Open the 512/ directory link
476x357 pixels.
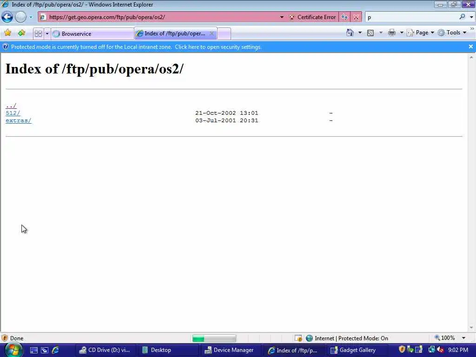13,113
